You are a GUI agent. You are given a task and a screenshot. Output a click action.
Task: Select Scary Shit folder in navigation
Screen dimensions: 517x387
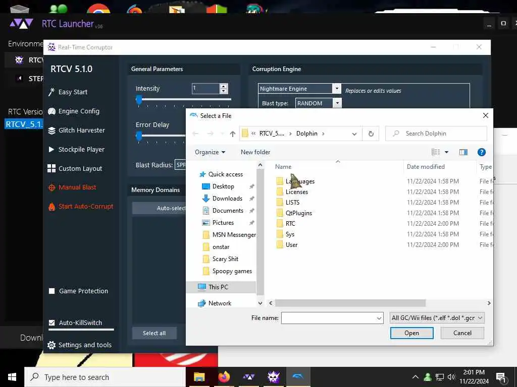[225, 259]
